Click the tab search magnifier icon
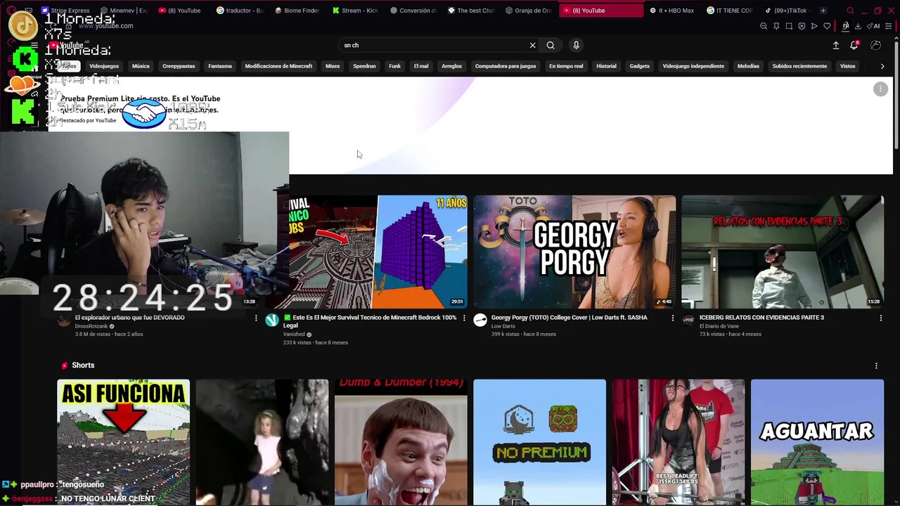Image resolution: width=900 pixels, height=506 pixels. (850, 11)
